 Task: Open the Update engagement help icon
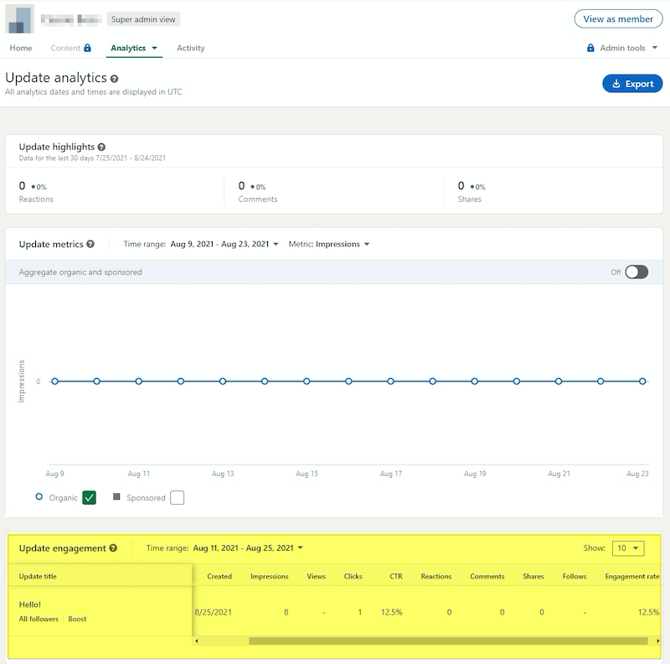click(x=113, y=548)
